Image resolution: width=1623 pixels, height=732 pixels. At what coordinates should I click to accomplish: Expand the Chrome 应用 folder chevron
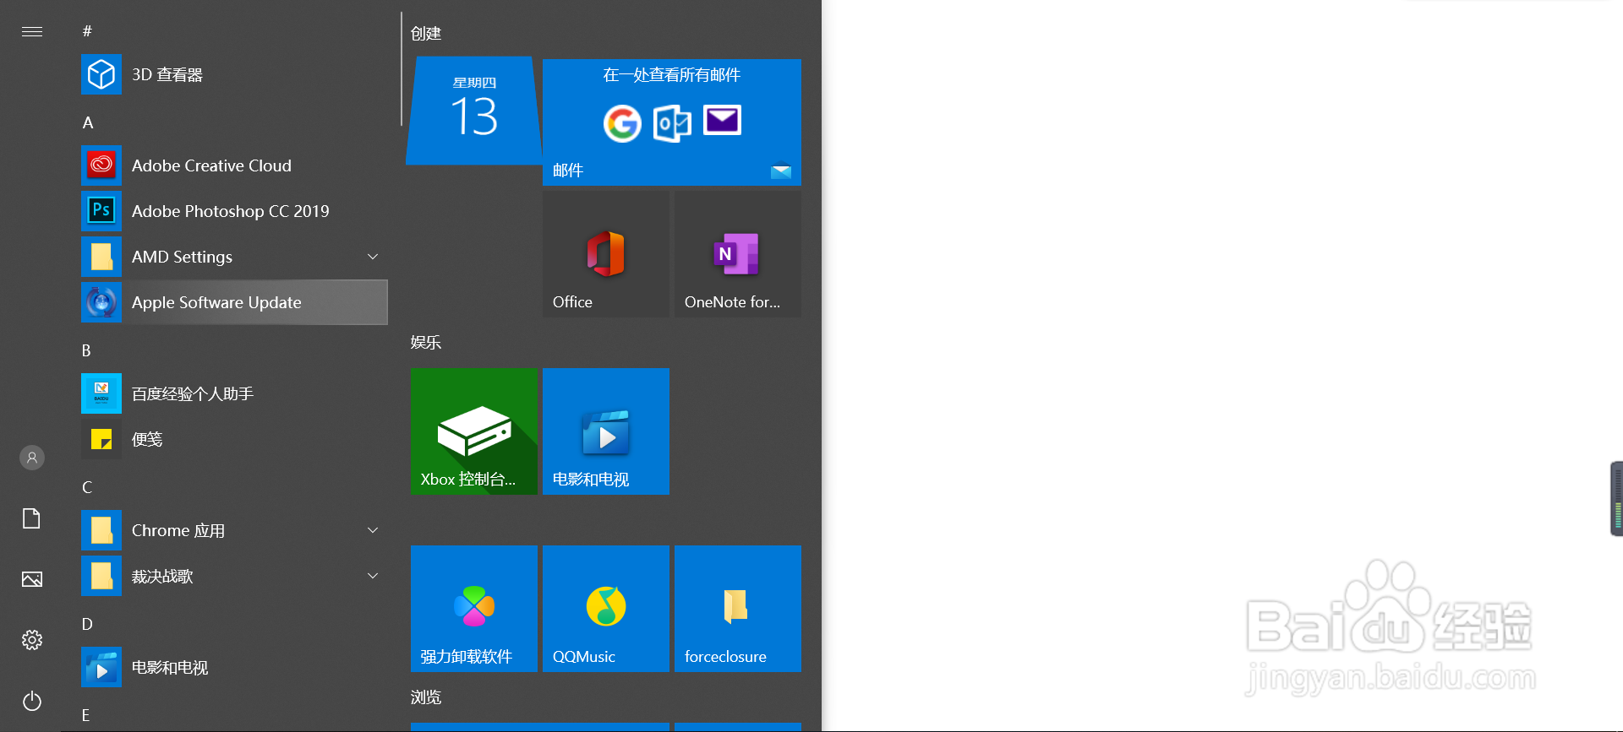pos(373,530)
